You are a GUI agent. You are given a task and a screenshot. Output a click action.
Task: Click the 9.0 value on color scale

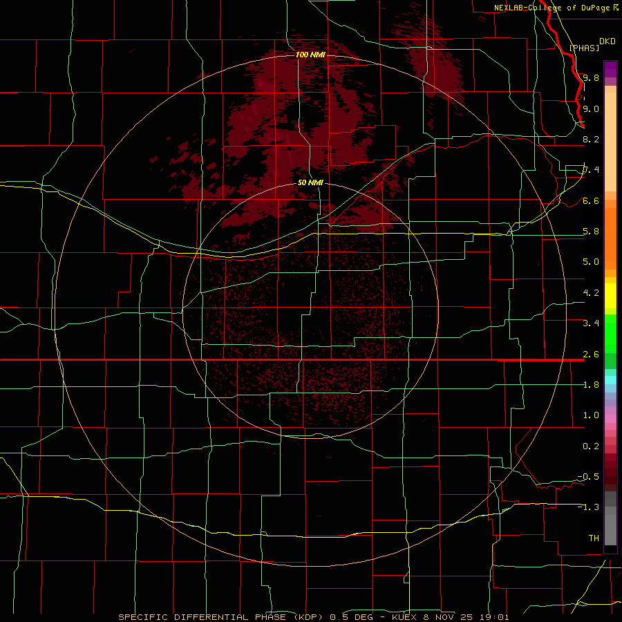tap(591, 109)
